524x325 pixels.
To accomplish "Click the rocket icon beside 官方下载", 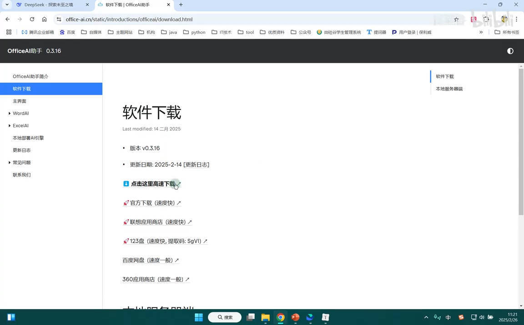I will pos(126,203).
